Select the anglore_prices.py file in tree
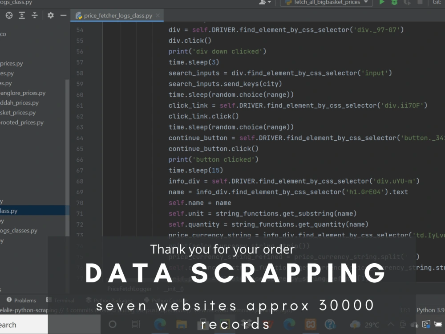The width and height of the screenshot is (445, 334). click(23, 93)
